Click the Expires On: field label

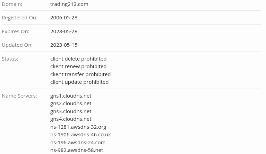[x=16, y=31]
